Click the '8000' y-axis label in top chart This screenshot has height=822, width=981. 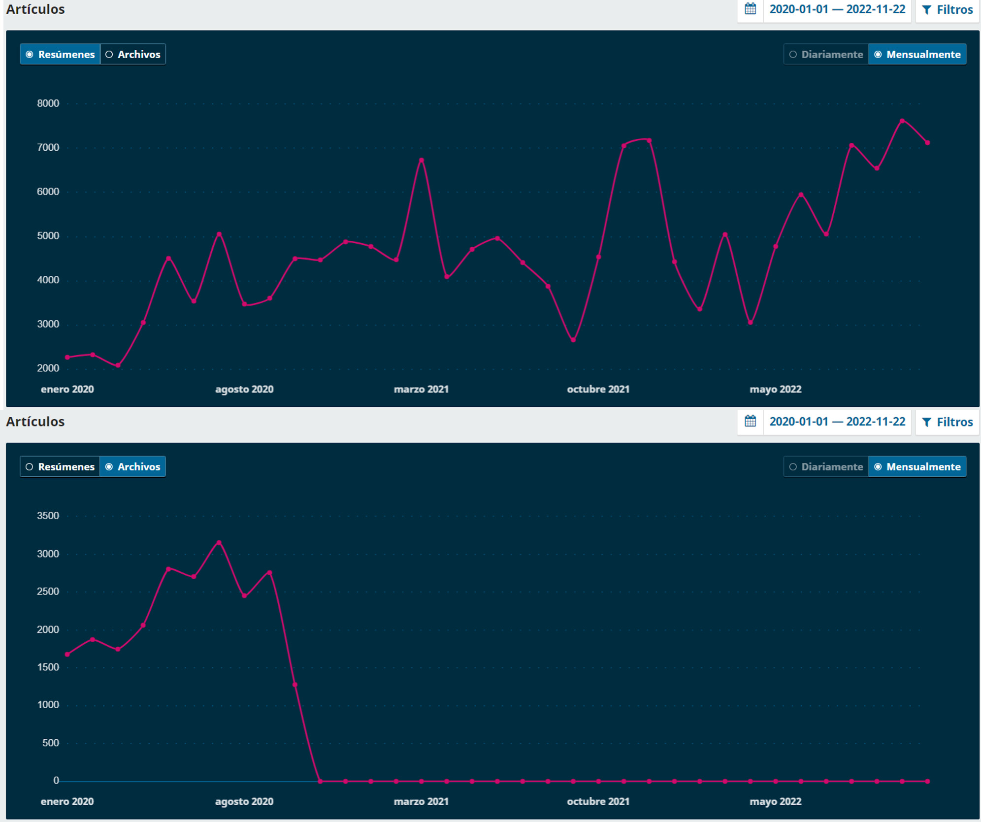tap(48, 103)
